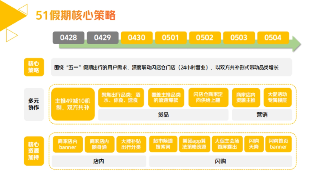Click the 0504 date block
Screen dimensions: 333x187
[273, 38]
